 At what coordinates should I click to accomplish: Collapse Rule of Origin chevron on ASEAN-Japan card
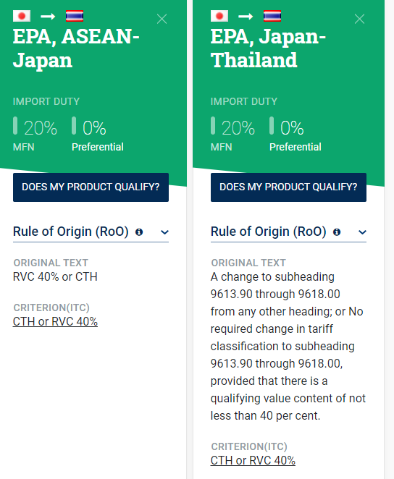coord(164,232)
